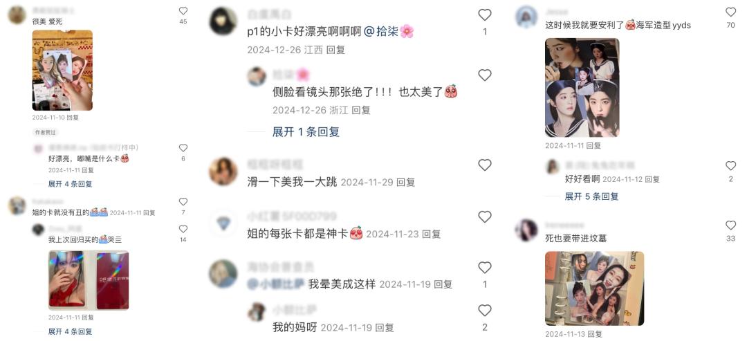Like the comment 海军造型 yyds

pos(731,12)
